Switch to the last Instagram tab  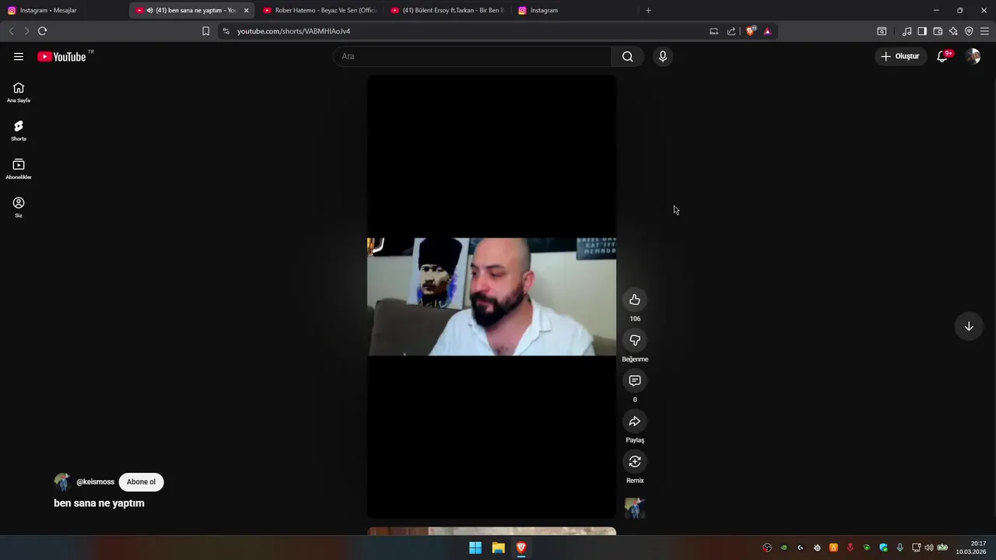coord(576,10)
